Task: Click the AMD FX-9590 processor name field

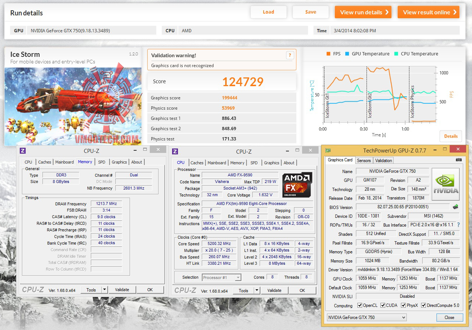Action: [240, 175]
